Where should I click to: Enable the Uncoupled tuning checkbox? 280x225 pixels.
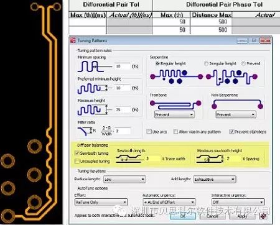(77, 161)
